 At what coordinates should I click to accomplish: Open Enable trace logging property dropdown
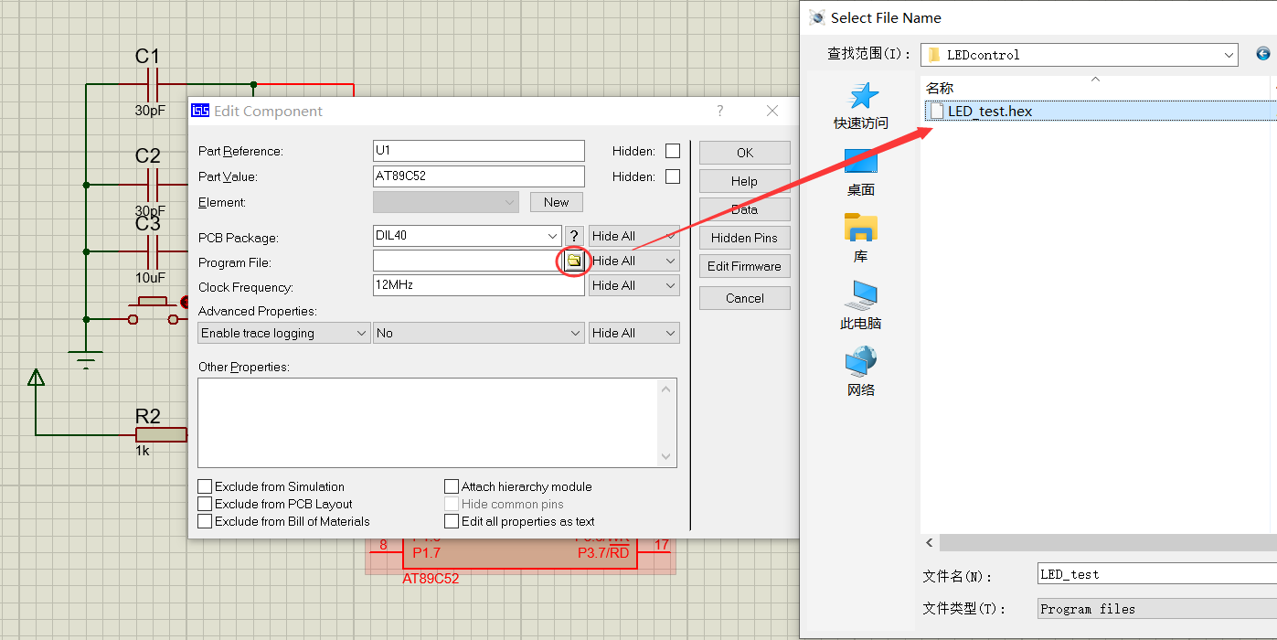click(284, 333)
